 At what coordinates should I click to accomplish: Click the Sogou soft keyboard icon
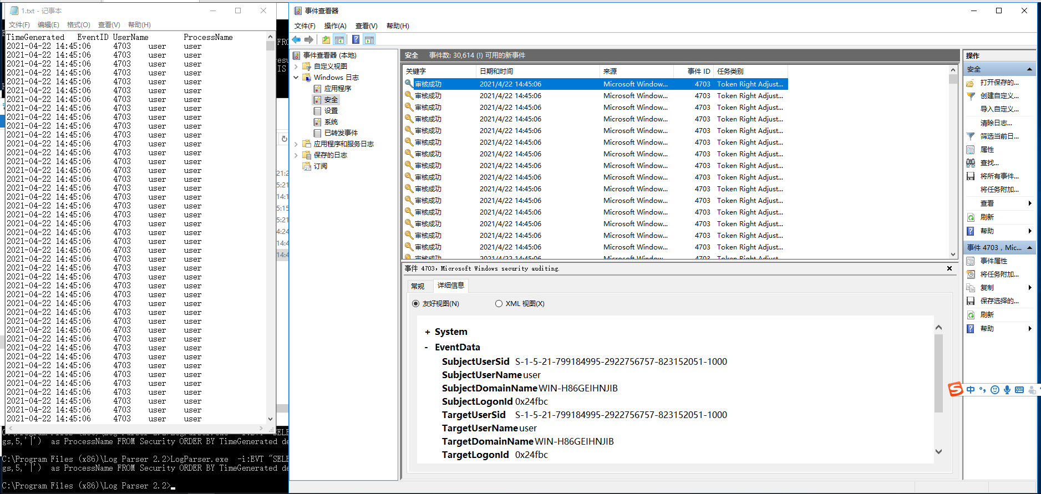[1019, 390]
